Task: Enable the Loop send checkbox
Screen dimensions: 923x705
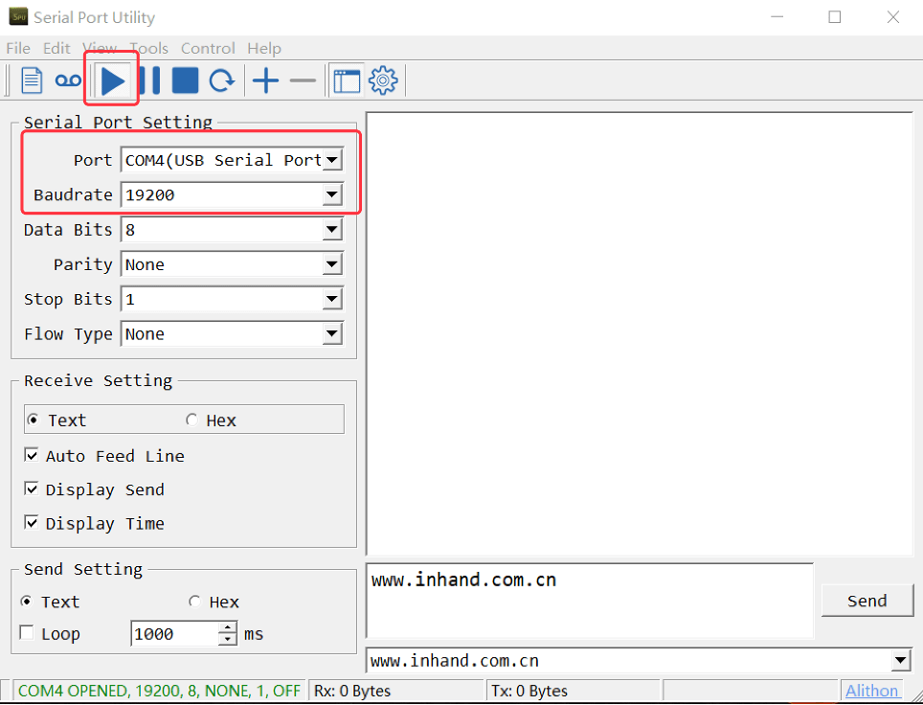Action: point(27,633)
